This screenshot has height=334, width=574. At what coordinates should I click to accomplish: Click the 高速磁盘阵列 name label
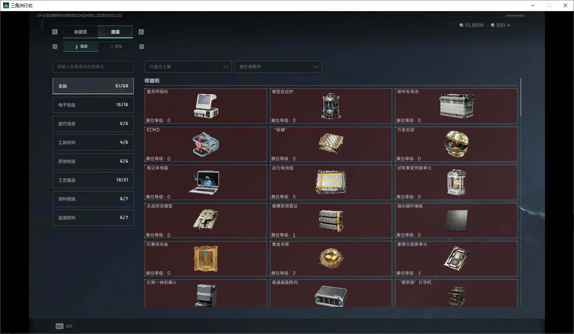(284, 282)
